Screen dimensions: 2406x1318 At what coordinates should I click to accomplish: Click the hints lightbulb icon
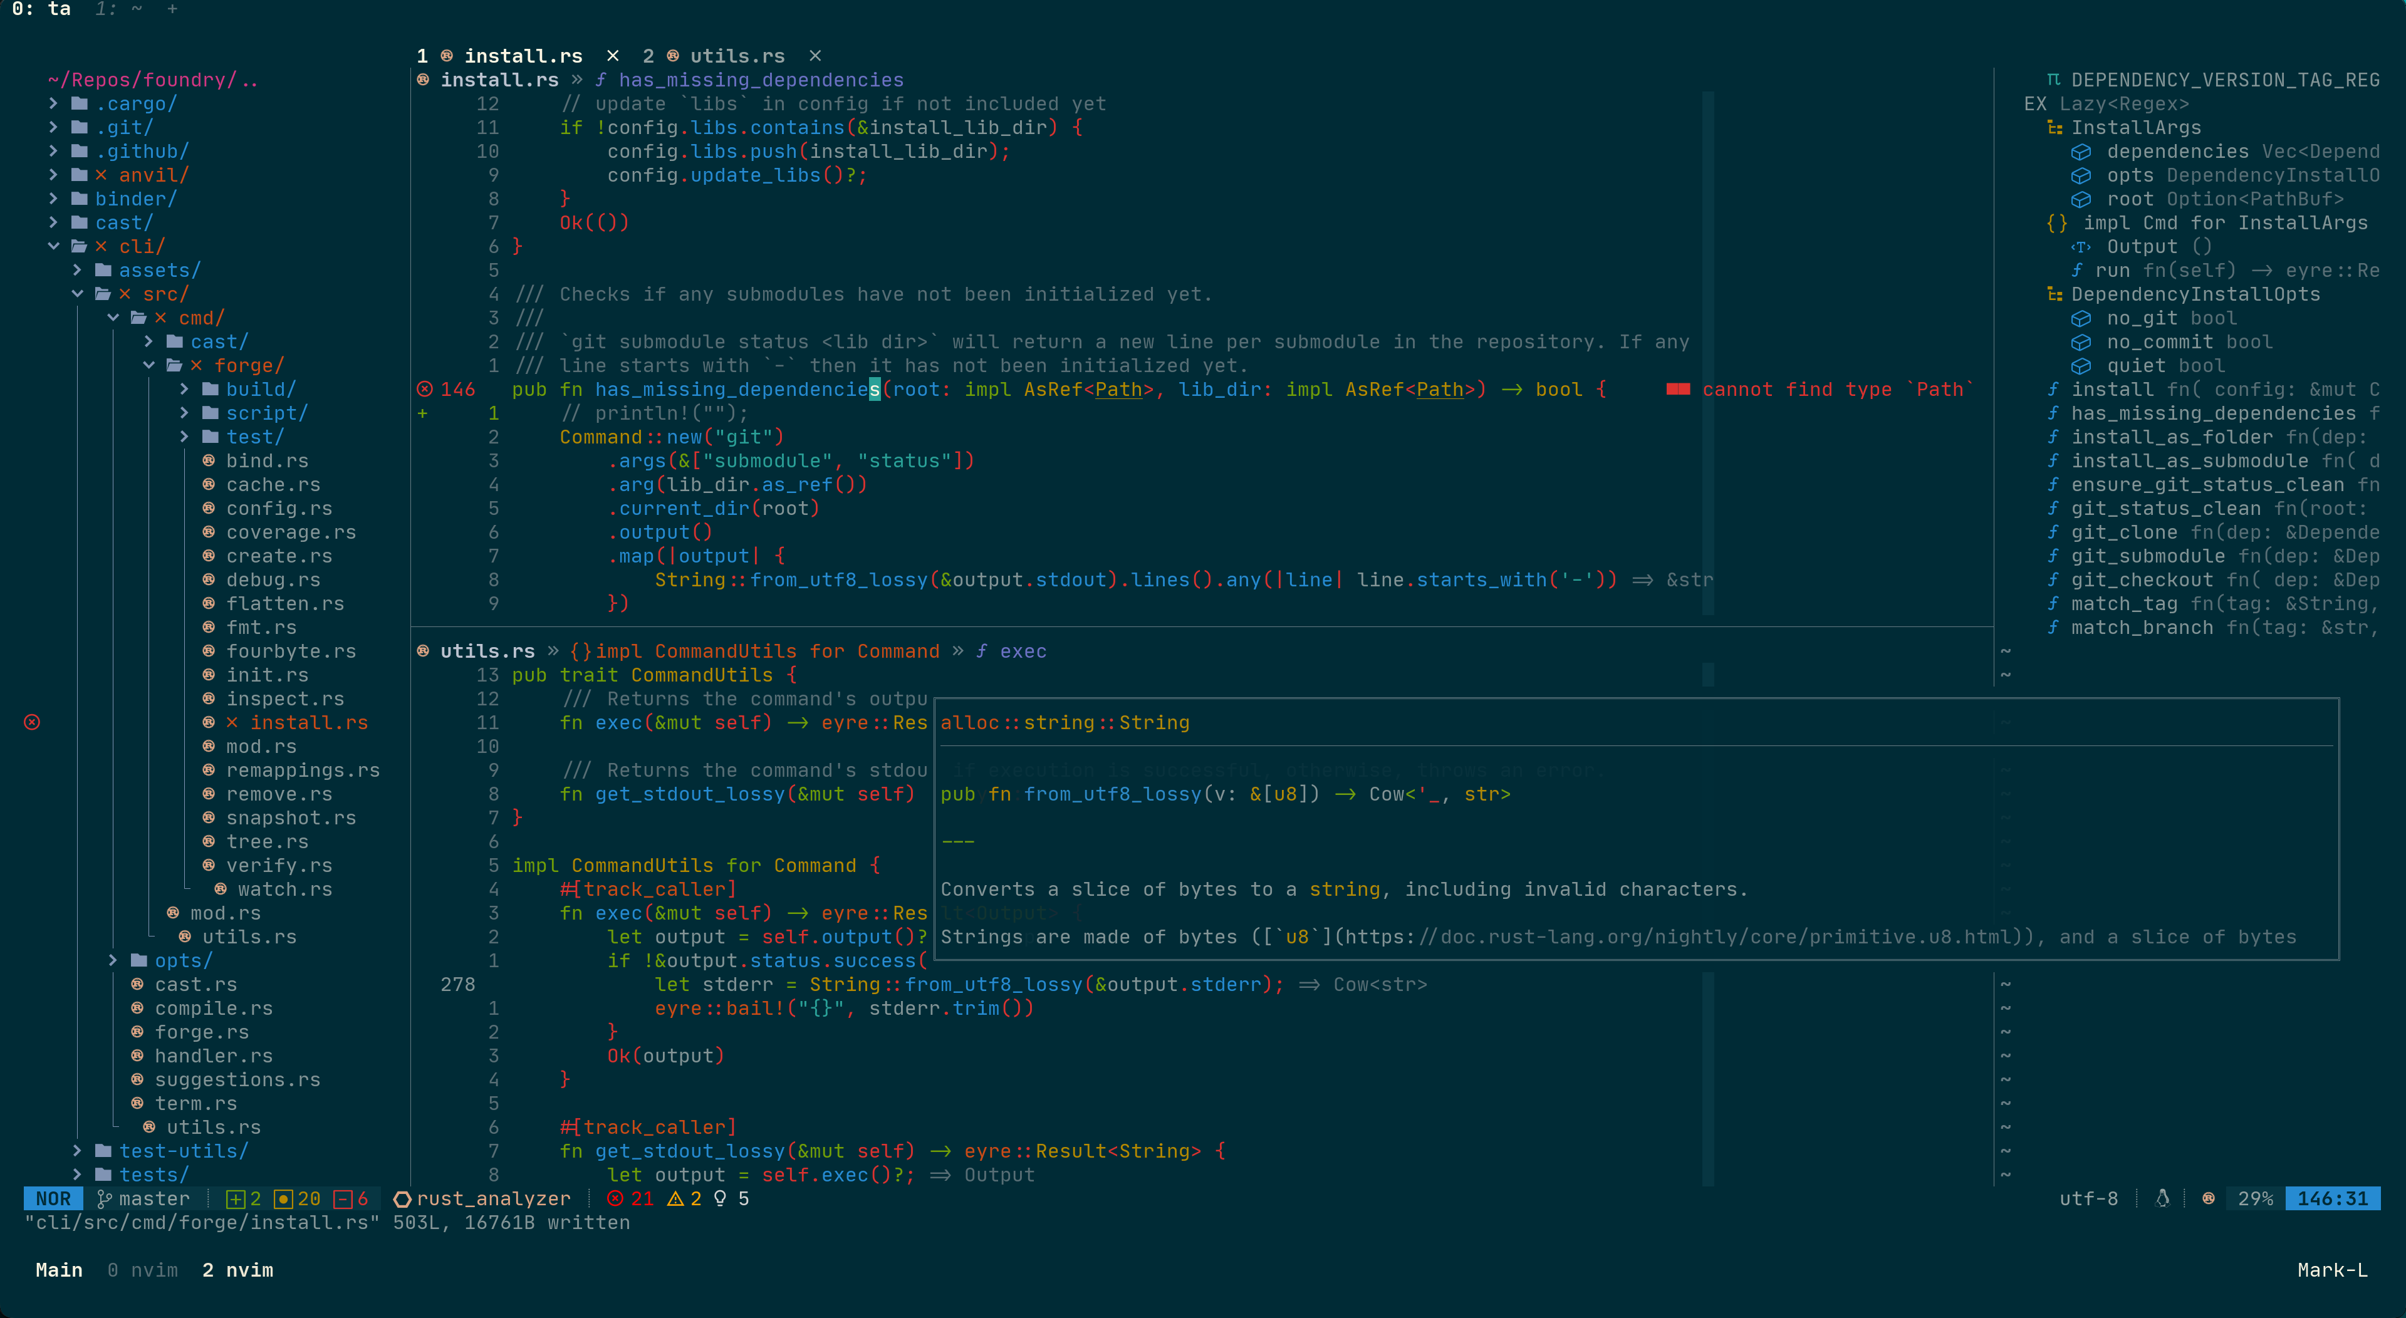coord(720,1198)
